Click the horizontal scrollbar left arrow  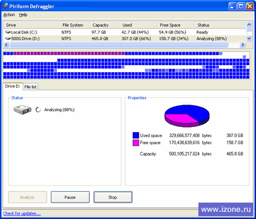(7, 45)
